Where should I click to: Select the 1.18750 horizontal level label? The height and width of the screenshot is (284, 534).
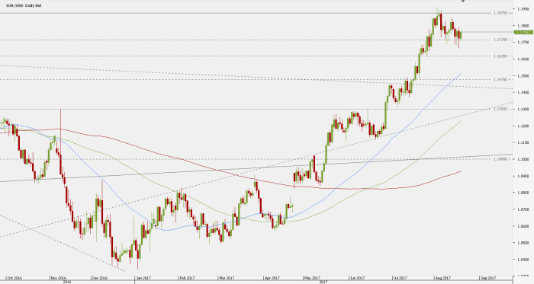pyautogui.click(x=500, y=13)
